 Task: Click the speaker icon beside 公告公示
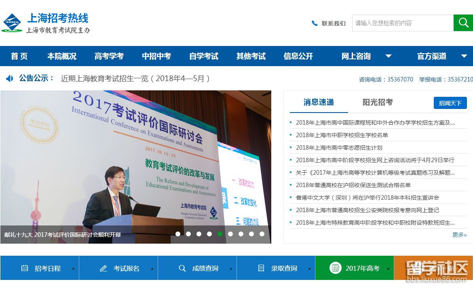point(10,78)
